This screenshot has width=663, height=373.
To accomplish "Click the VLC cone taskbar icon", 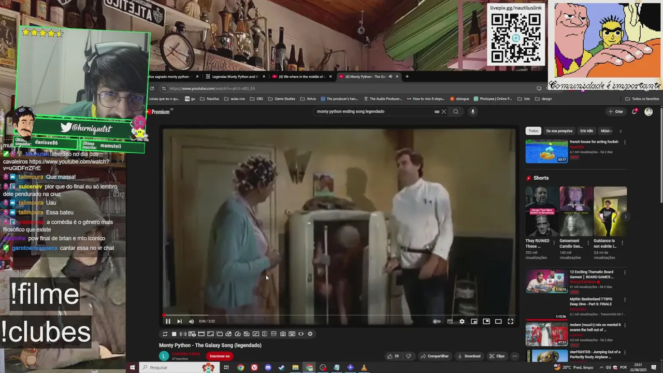I will pyautogui.click(x=364, y=367).
